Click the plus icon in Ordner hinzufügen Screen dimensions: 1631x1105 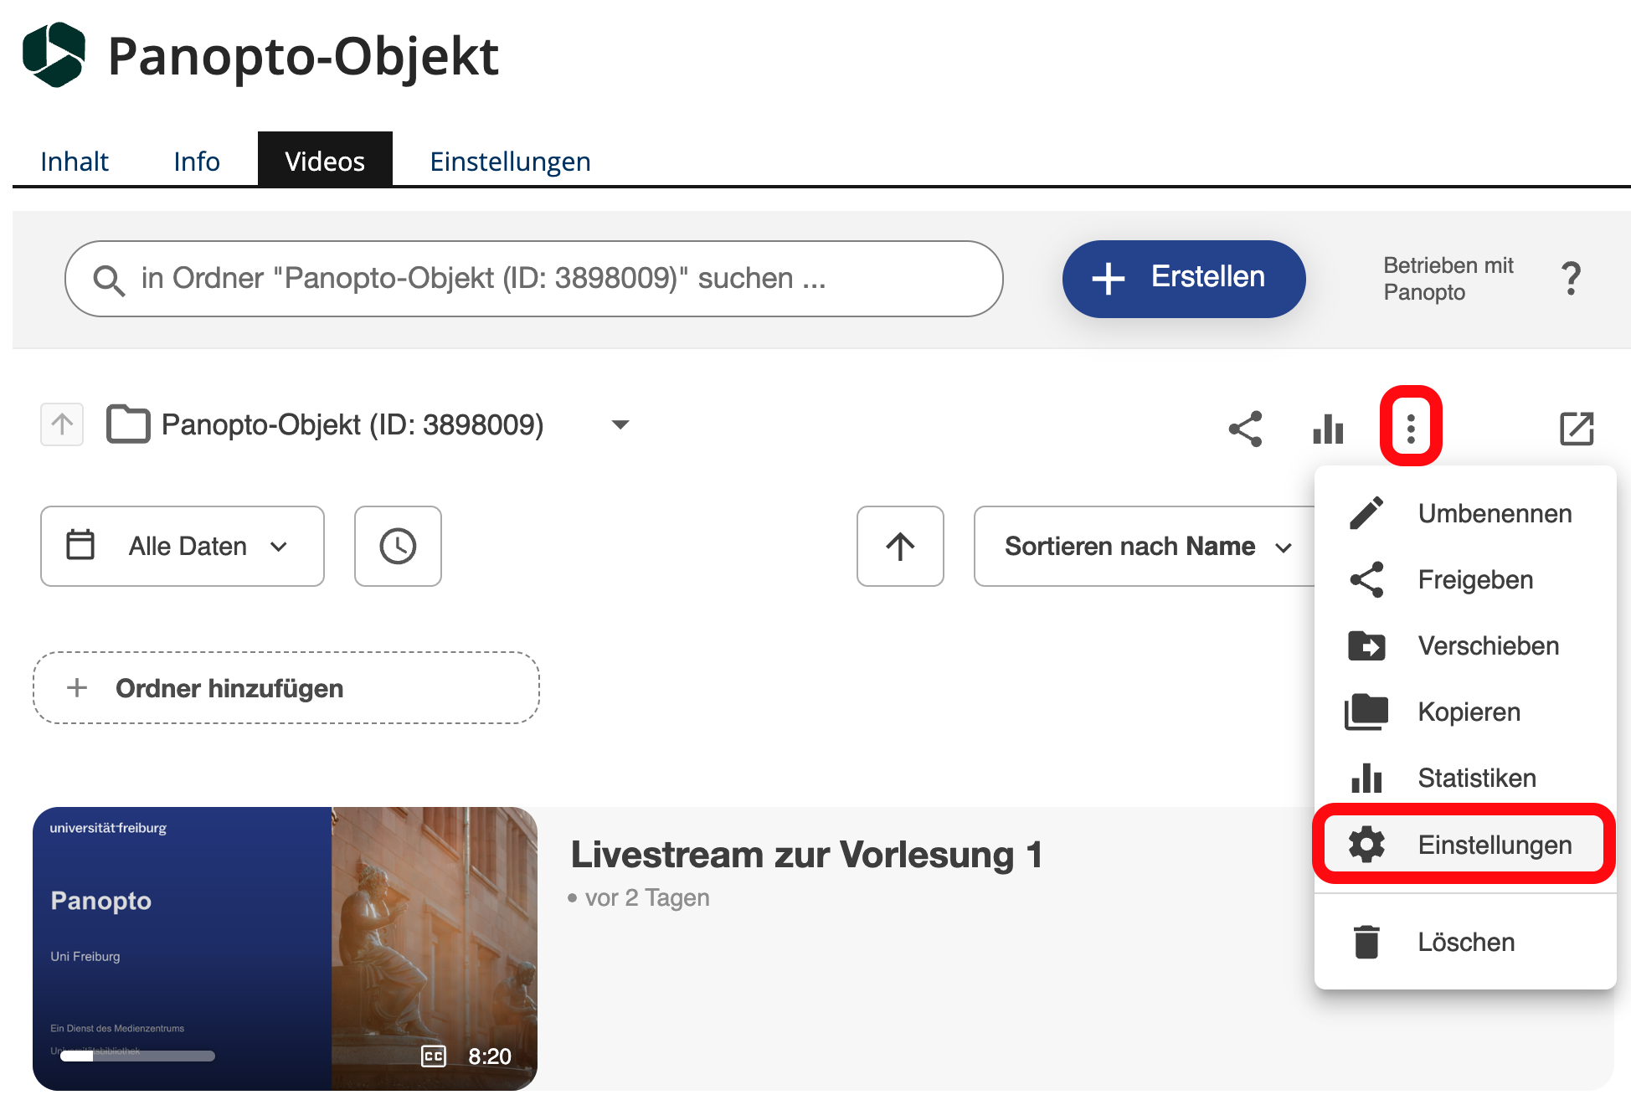(77, 688)
